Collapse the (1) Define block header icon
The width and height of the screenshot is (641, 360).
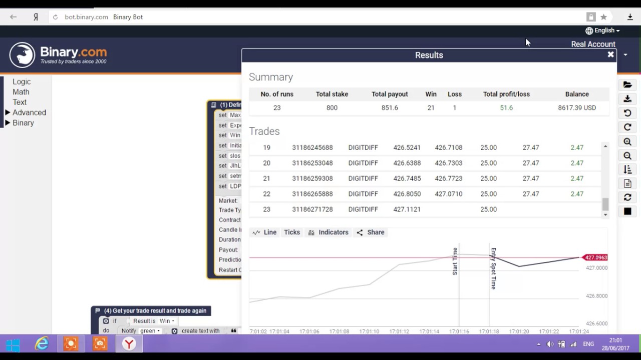point(214,105)
